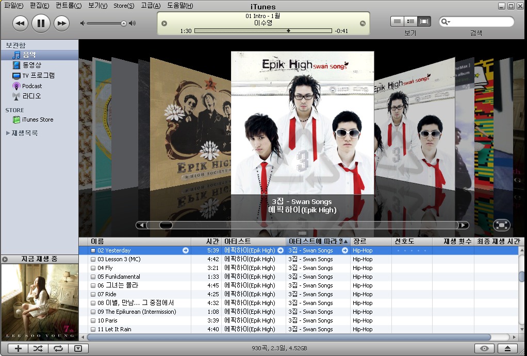
Task: Toggle checkbox for 04 Fly
Action: coord(93,268)
